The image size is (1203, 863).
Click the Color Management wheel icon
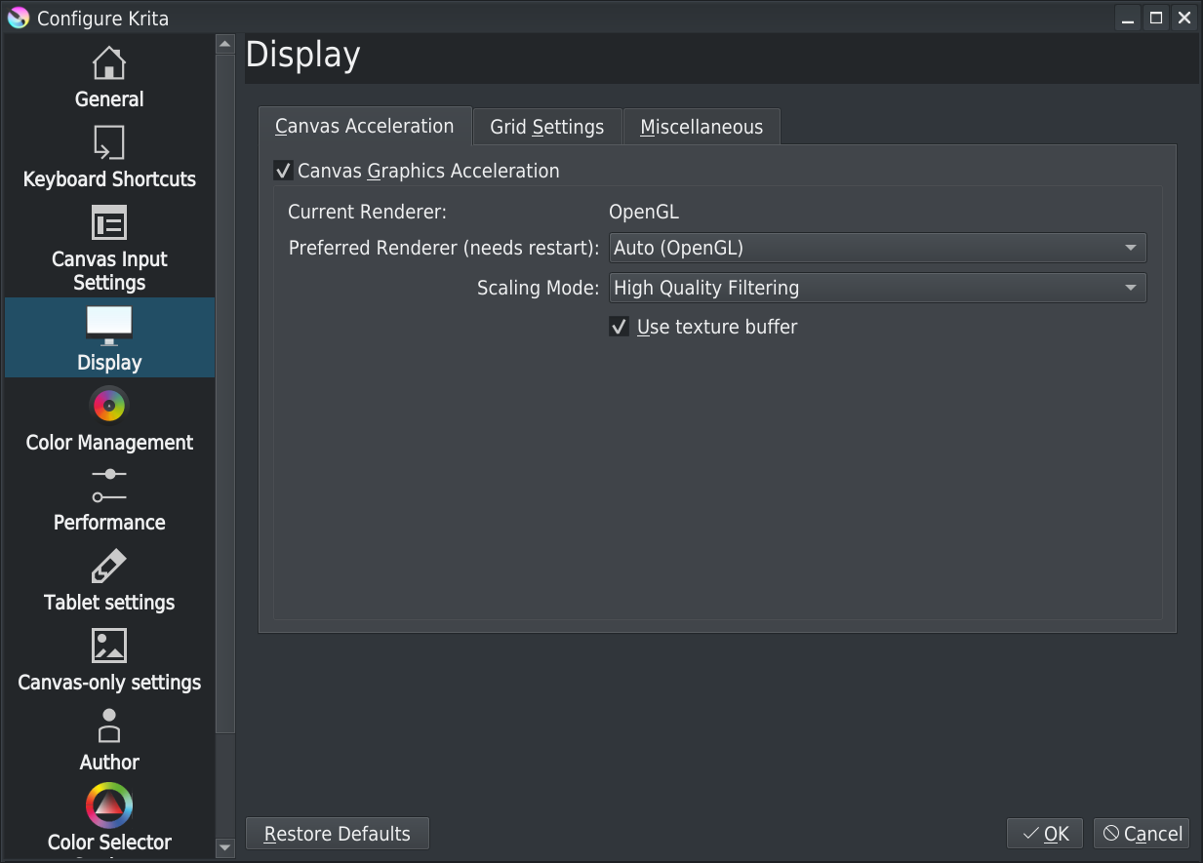(109, 405)
